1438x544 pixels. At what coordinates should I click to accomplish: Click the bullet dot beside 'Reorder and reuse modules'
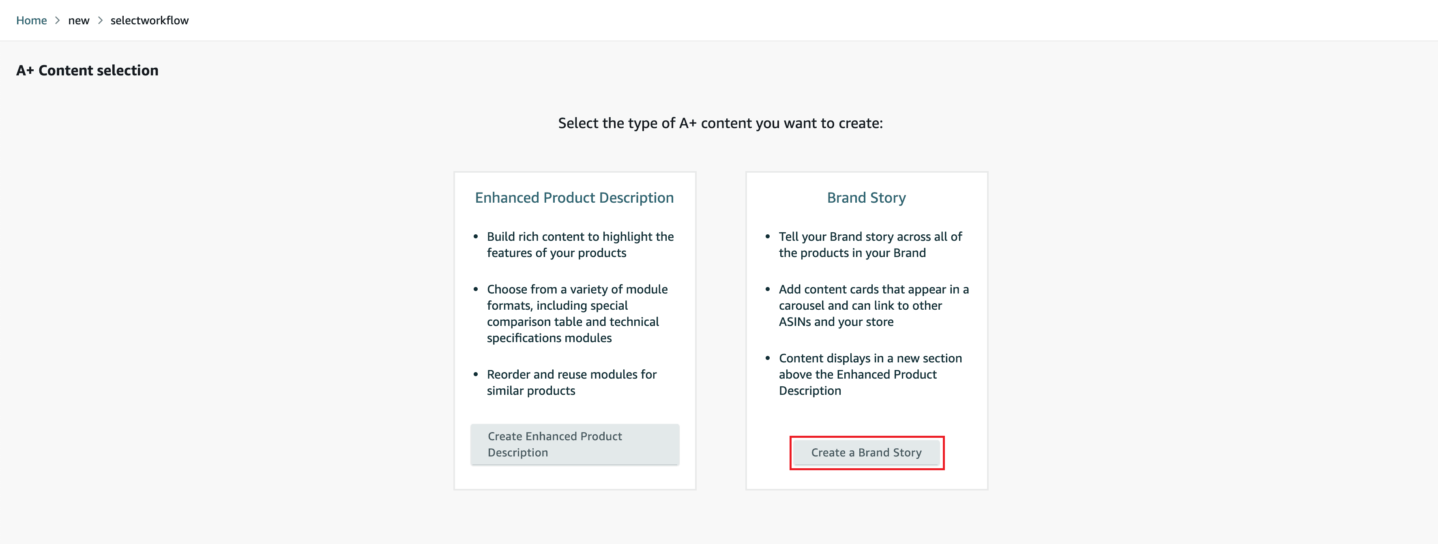tap(476, 375)
